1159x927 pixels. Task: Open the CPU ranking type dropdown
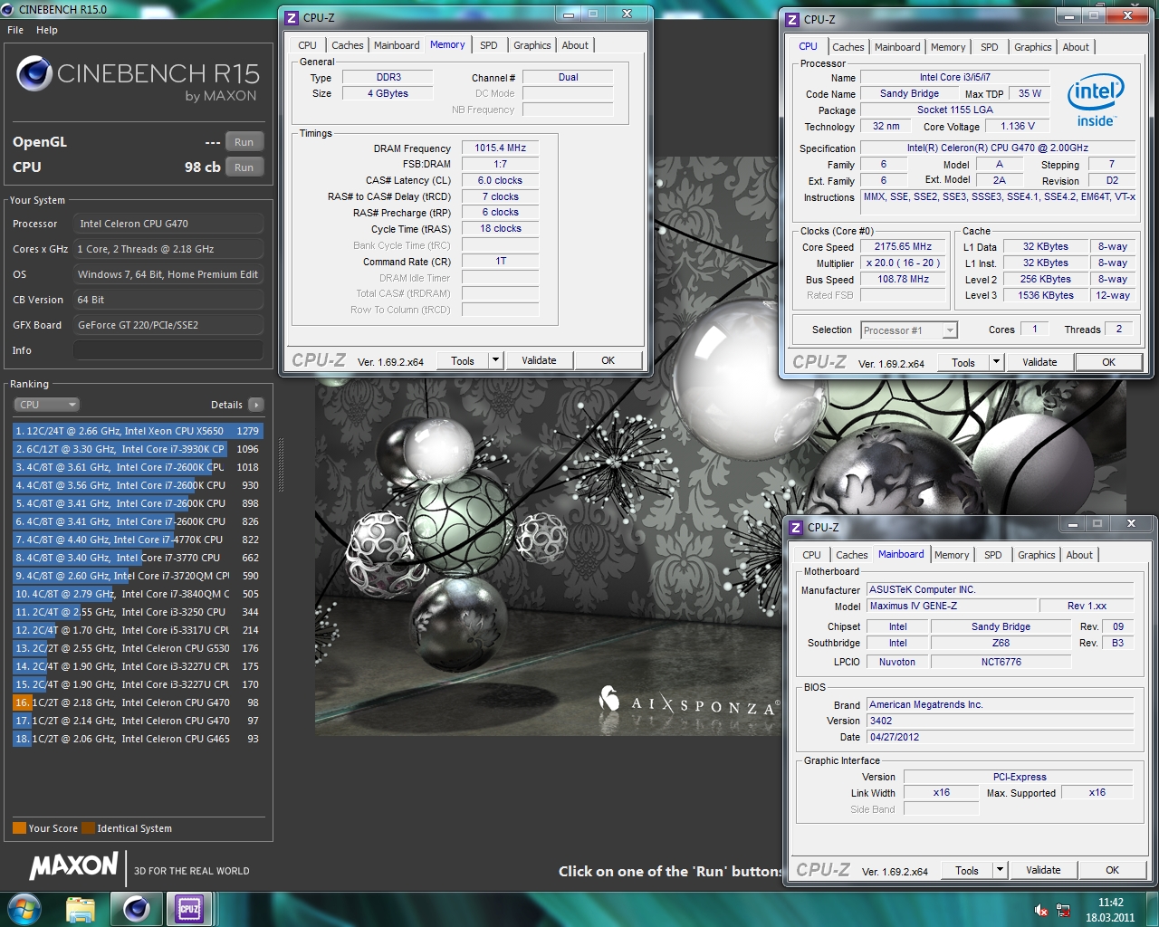pos(46,405)
